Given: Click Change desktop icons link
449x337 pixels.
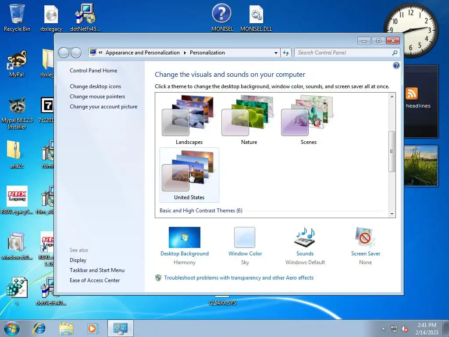Looking at the screenshot, I should (95, 86).
